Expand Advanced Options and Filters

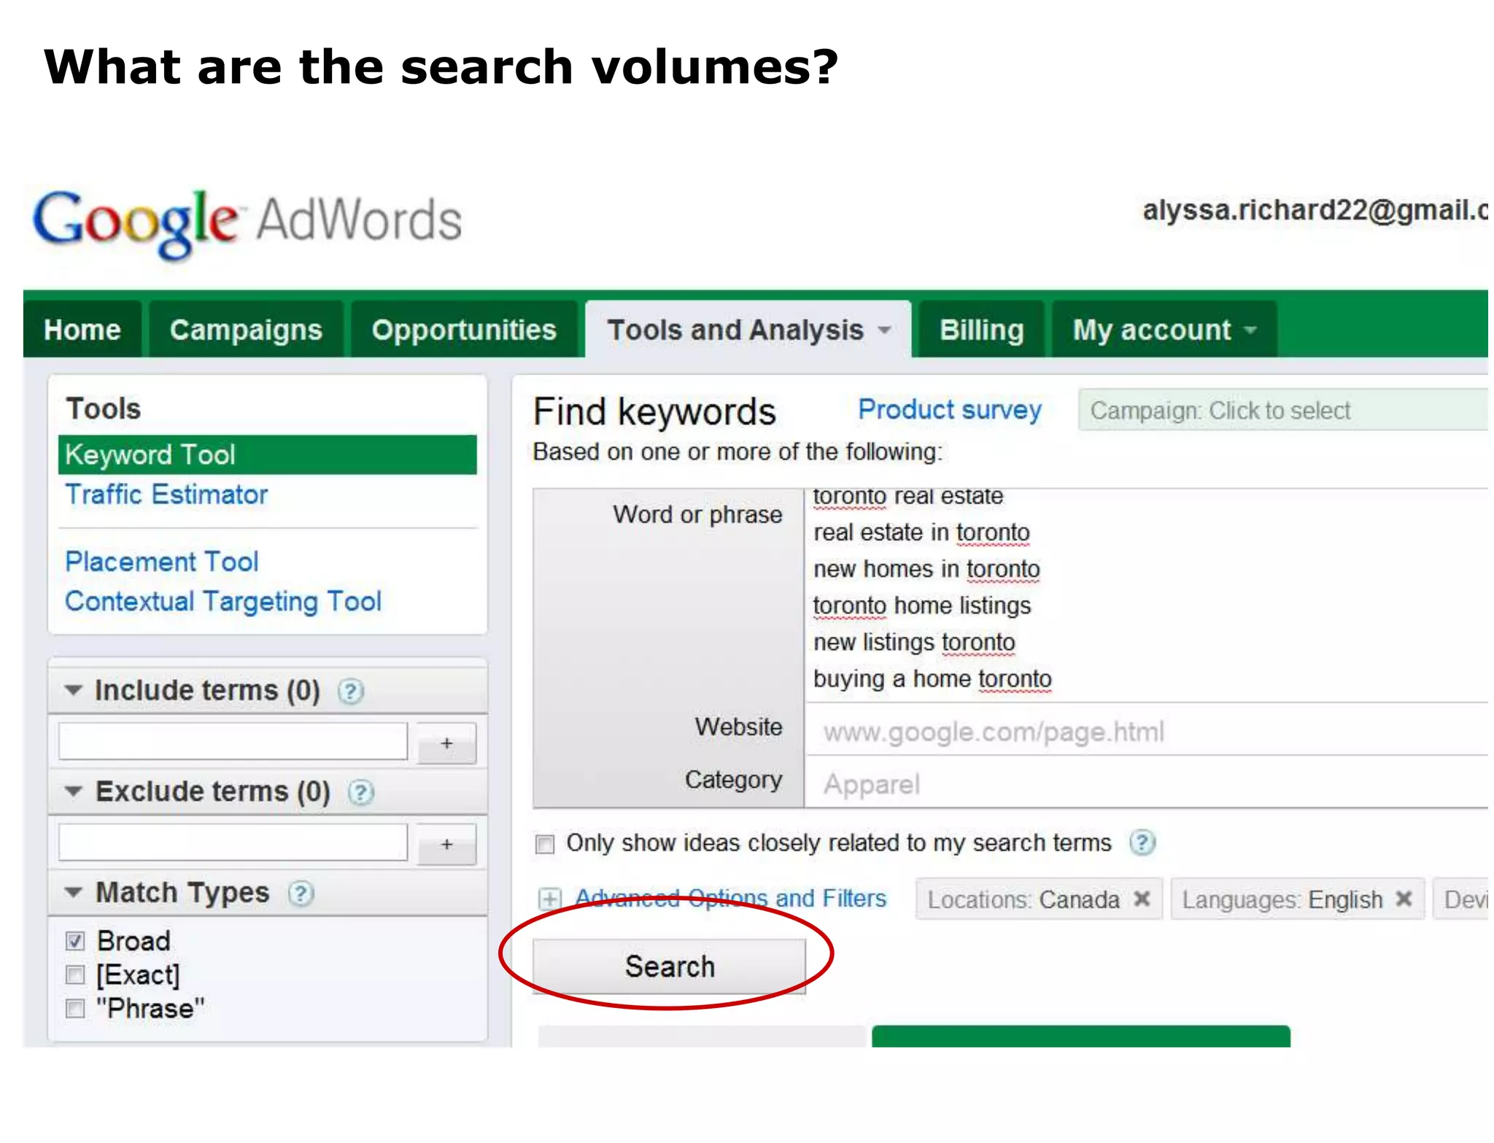coord(730,898)
